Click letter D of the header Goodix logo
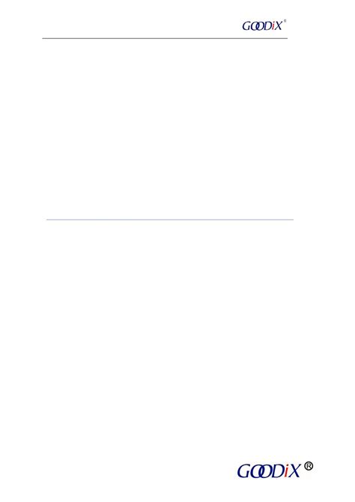The width and height of the screenshot is (355, 502). pos(268,26)
